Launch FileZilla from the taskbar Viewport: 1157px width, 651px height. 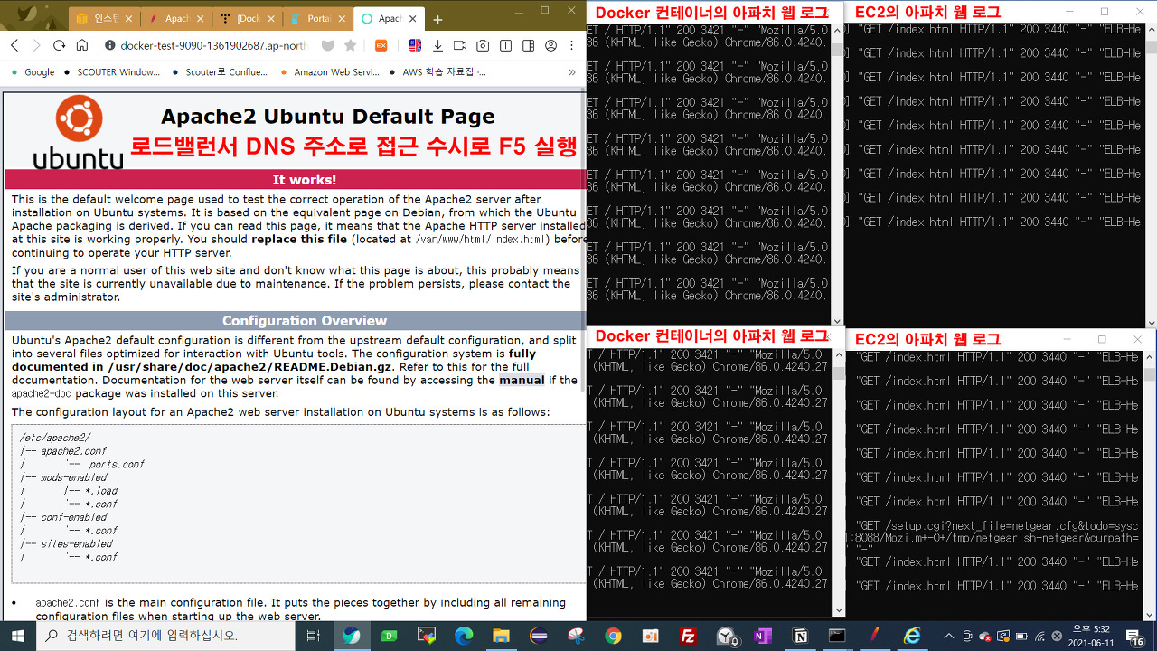[x=687, y=636]
